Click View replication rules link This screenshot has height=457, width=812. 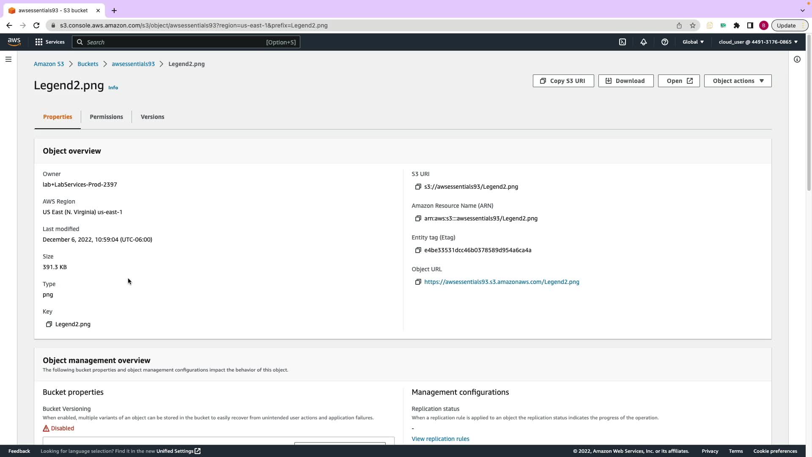pos(440,439)
